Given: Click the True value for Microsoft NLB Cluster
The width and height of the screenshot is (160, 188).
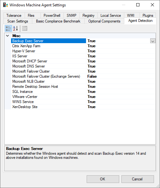Looking at the screenshot, I should point(91,81).
